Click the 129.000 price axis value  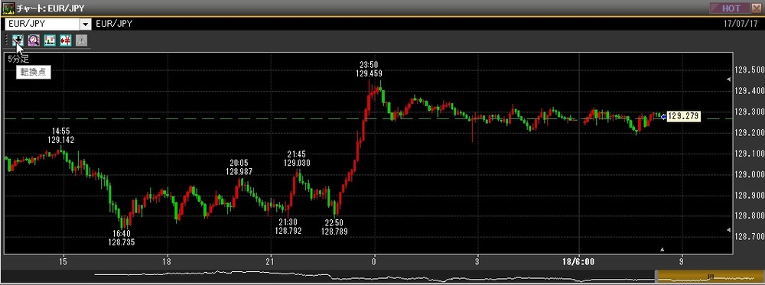pyautogui.click(x=750, y=174)
